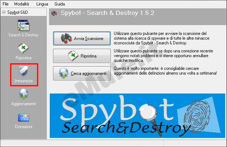
Task: Open the Lingua menu
Action: pos(42,4)
